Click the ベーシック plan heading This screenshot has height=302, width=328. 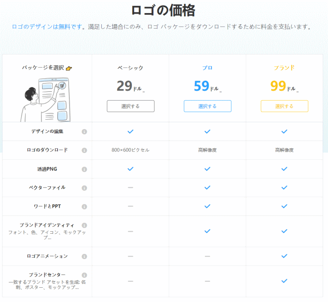pos(130,68)
